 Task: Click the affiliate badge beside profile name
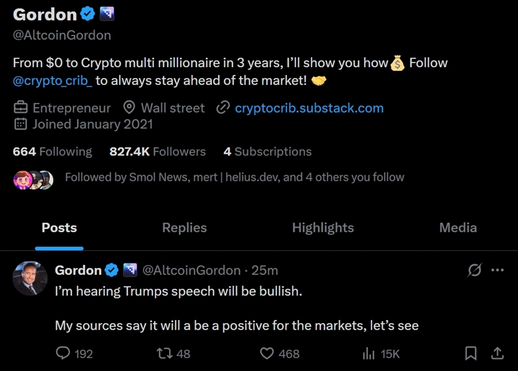pos(107,14)
